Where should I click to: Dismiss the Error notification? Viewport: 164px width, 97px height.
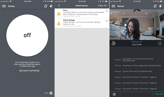(x=107, y=11)
